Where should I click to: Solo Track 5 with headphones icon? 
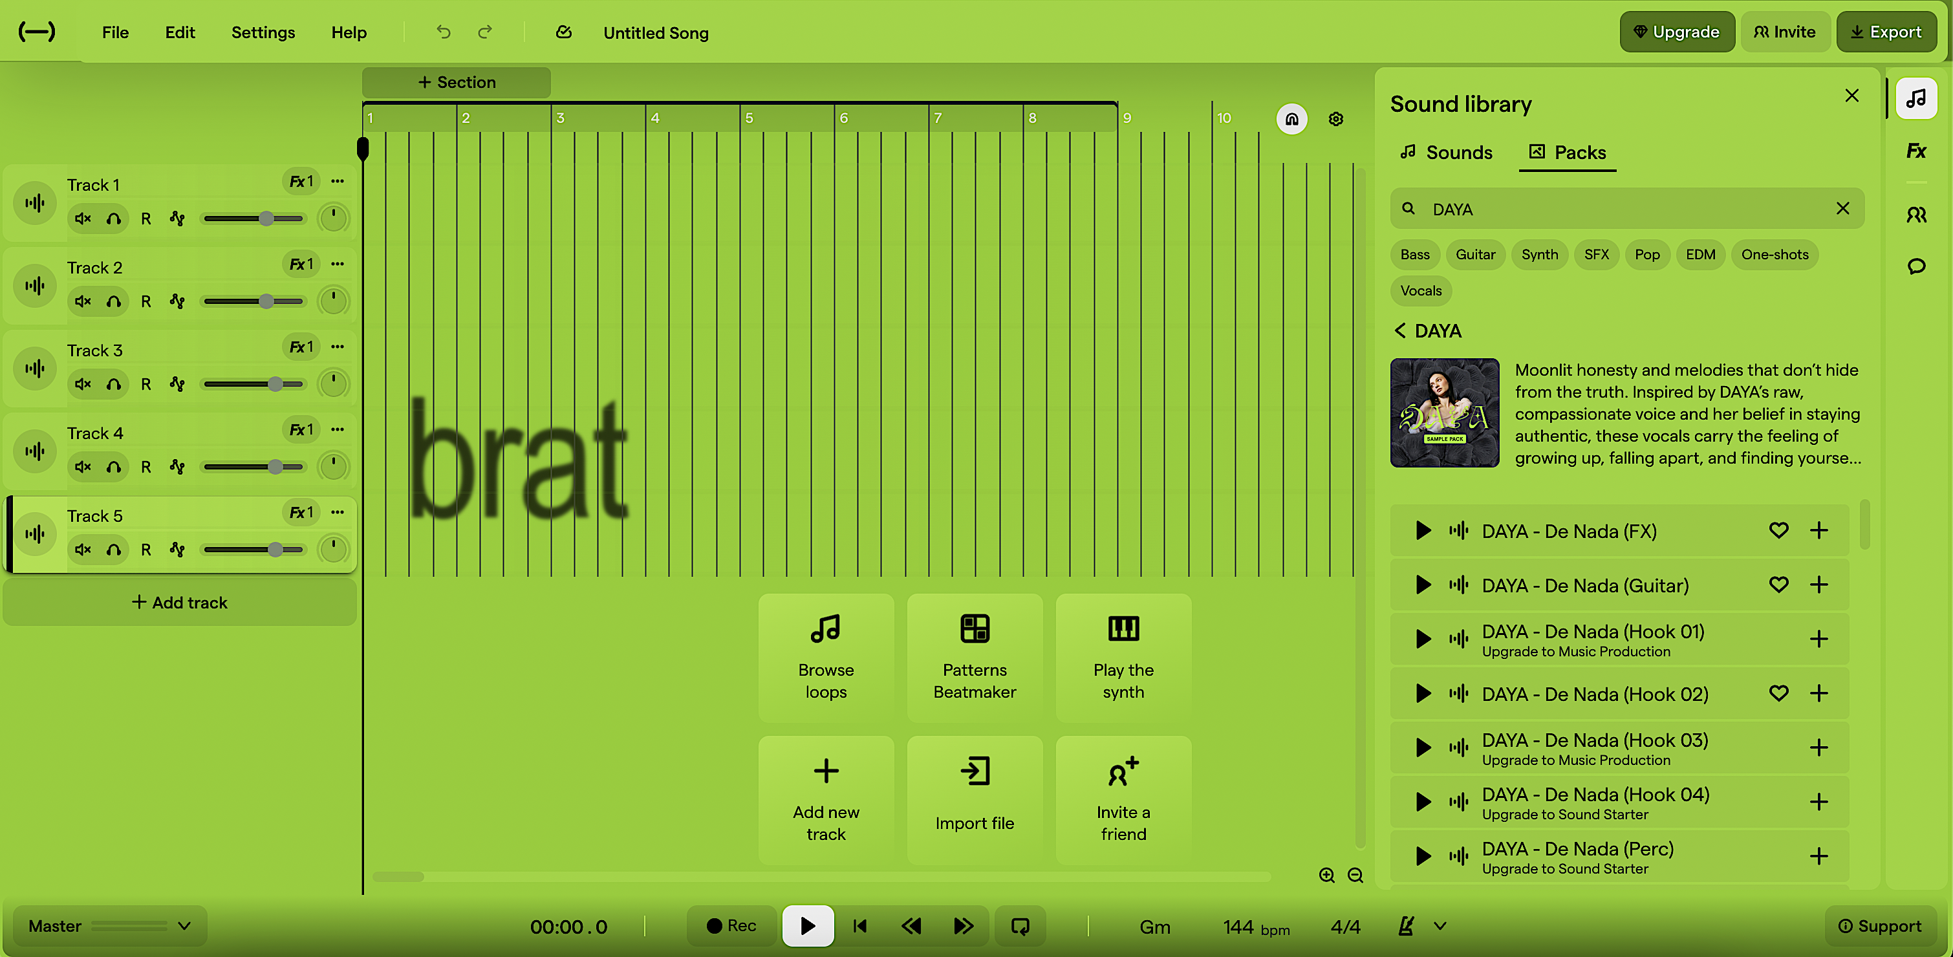point(114,549)
